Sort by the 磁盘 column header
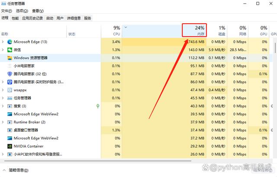 pos(217,31)
